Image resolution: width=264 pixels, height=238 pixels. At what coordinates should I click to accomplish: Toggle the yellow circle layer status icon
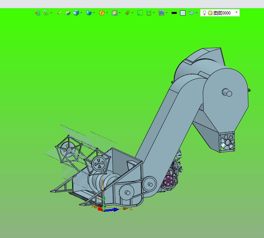point(210,13)
